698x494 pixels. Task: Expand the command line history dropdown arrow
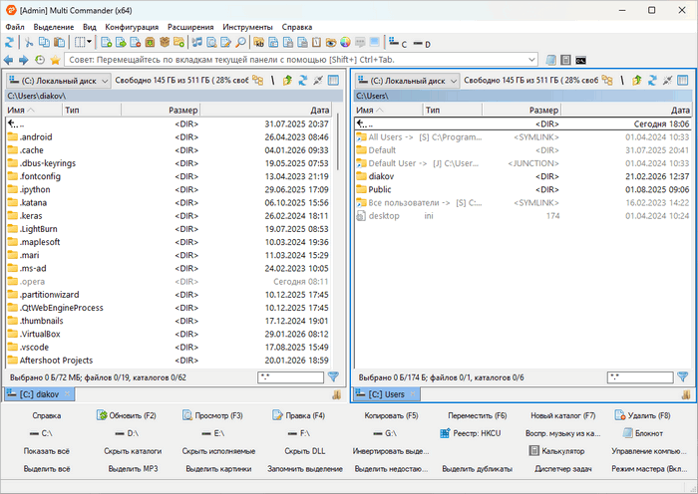coord(531,60)
